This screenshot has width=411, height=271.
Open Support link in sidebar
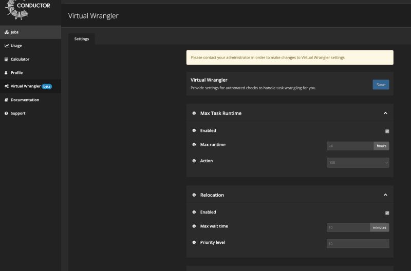[30, 113]
